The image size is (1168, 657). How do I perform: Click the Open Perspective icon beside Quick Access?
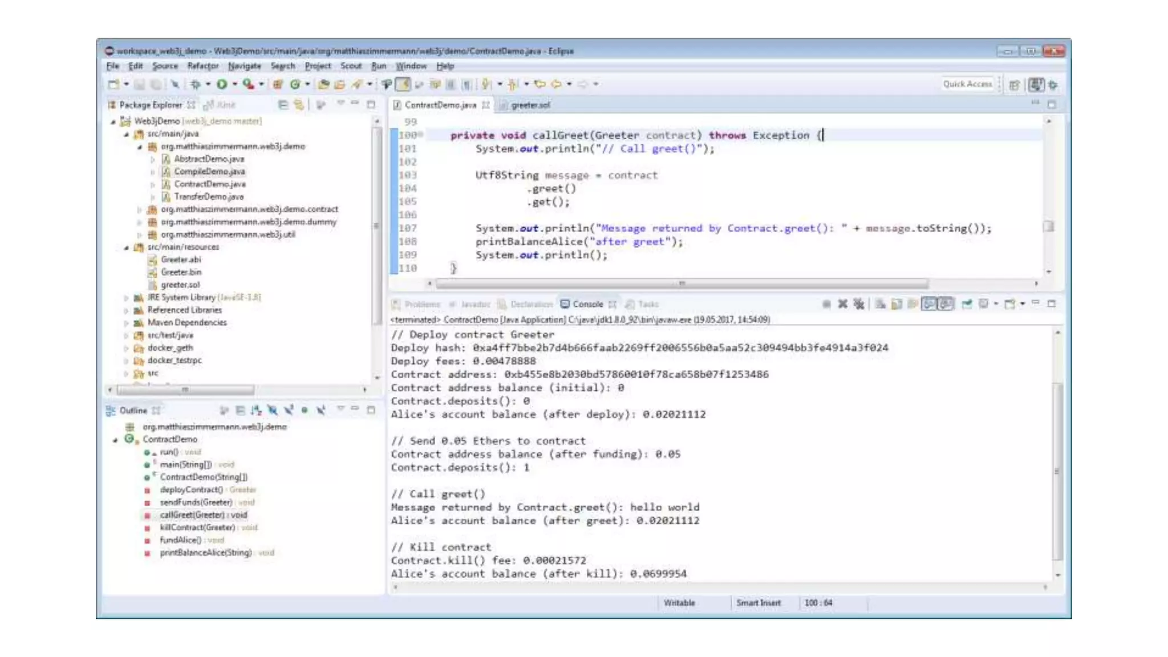coord(1014,85)
